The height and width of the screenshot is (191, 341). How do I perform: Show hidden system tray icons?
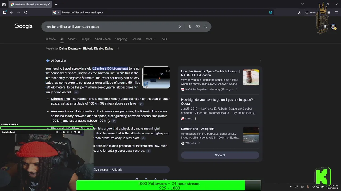coord(291,187)
